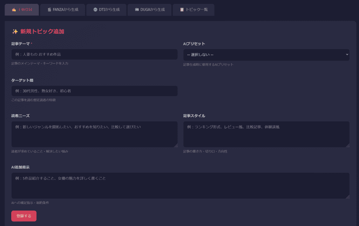Focus the 記事テーマ input field

click(x=94, y=54)
